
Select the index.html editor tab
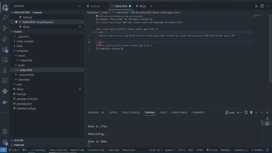pyautogui.click(x=121, y=6)
